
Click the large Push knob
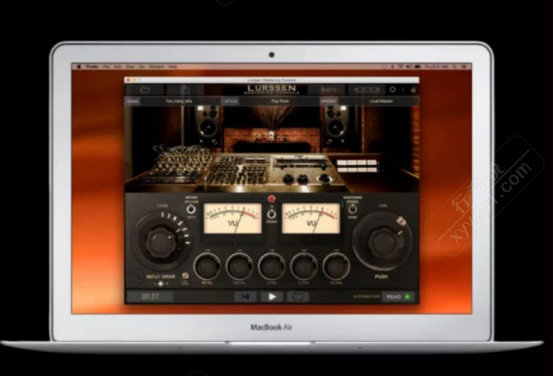coord(383,242)
